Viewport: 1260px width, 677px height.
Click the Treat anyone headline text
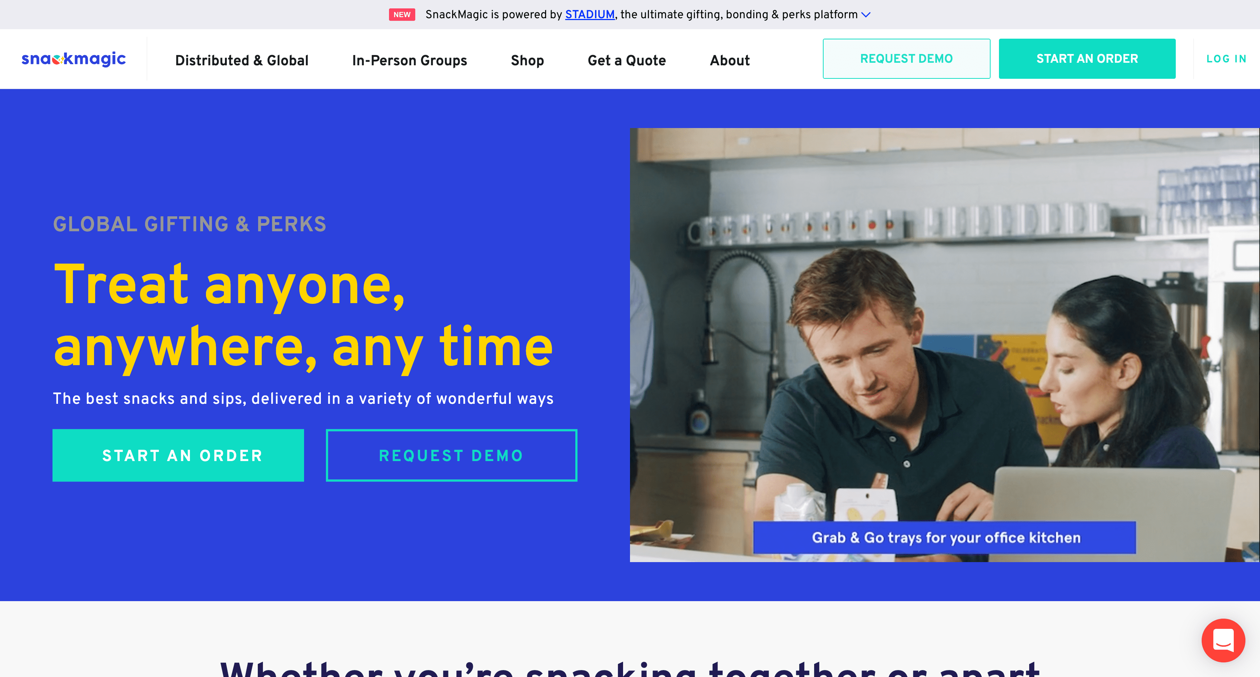point(303,316)
